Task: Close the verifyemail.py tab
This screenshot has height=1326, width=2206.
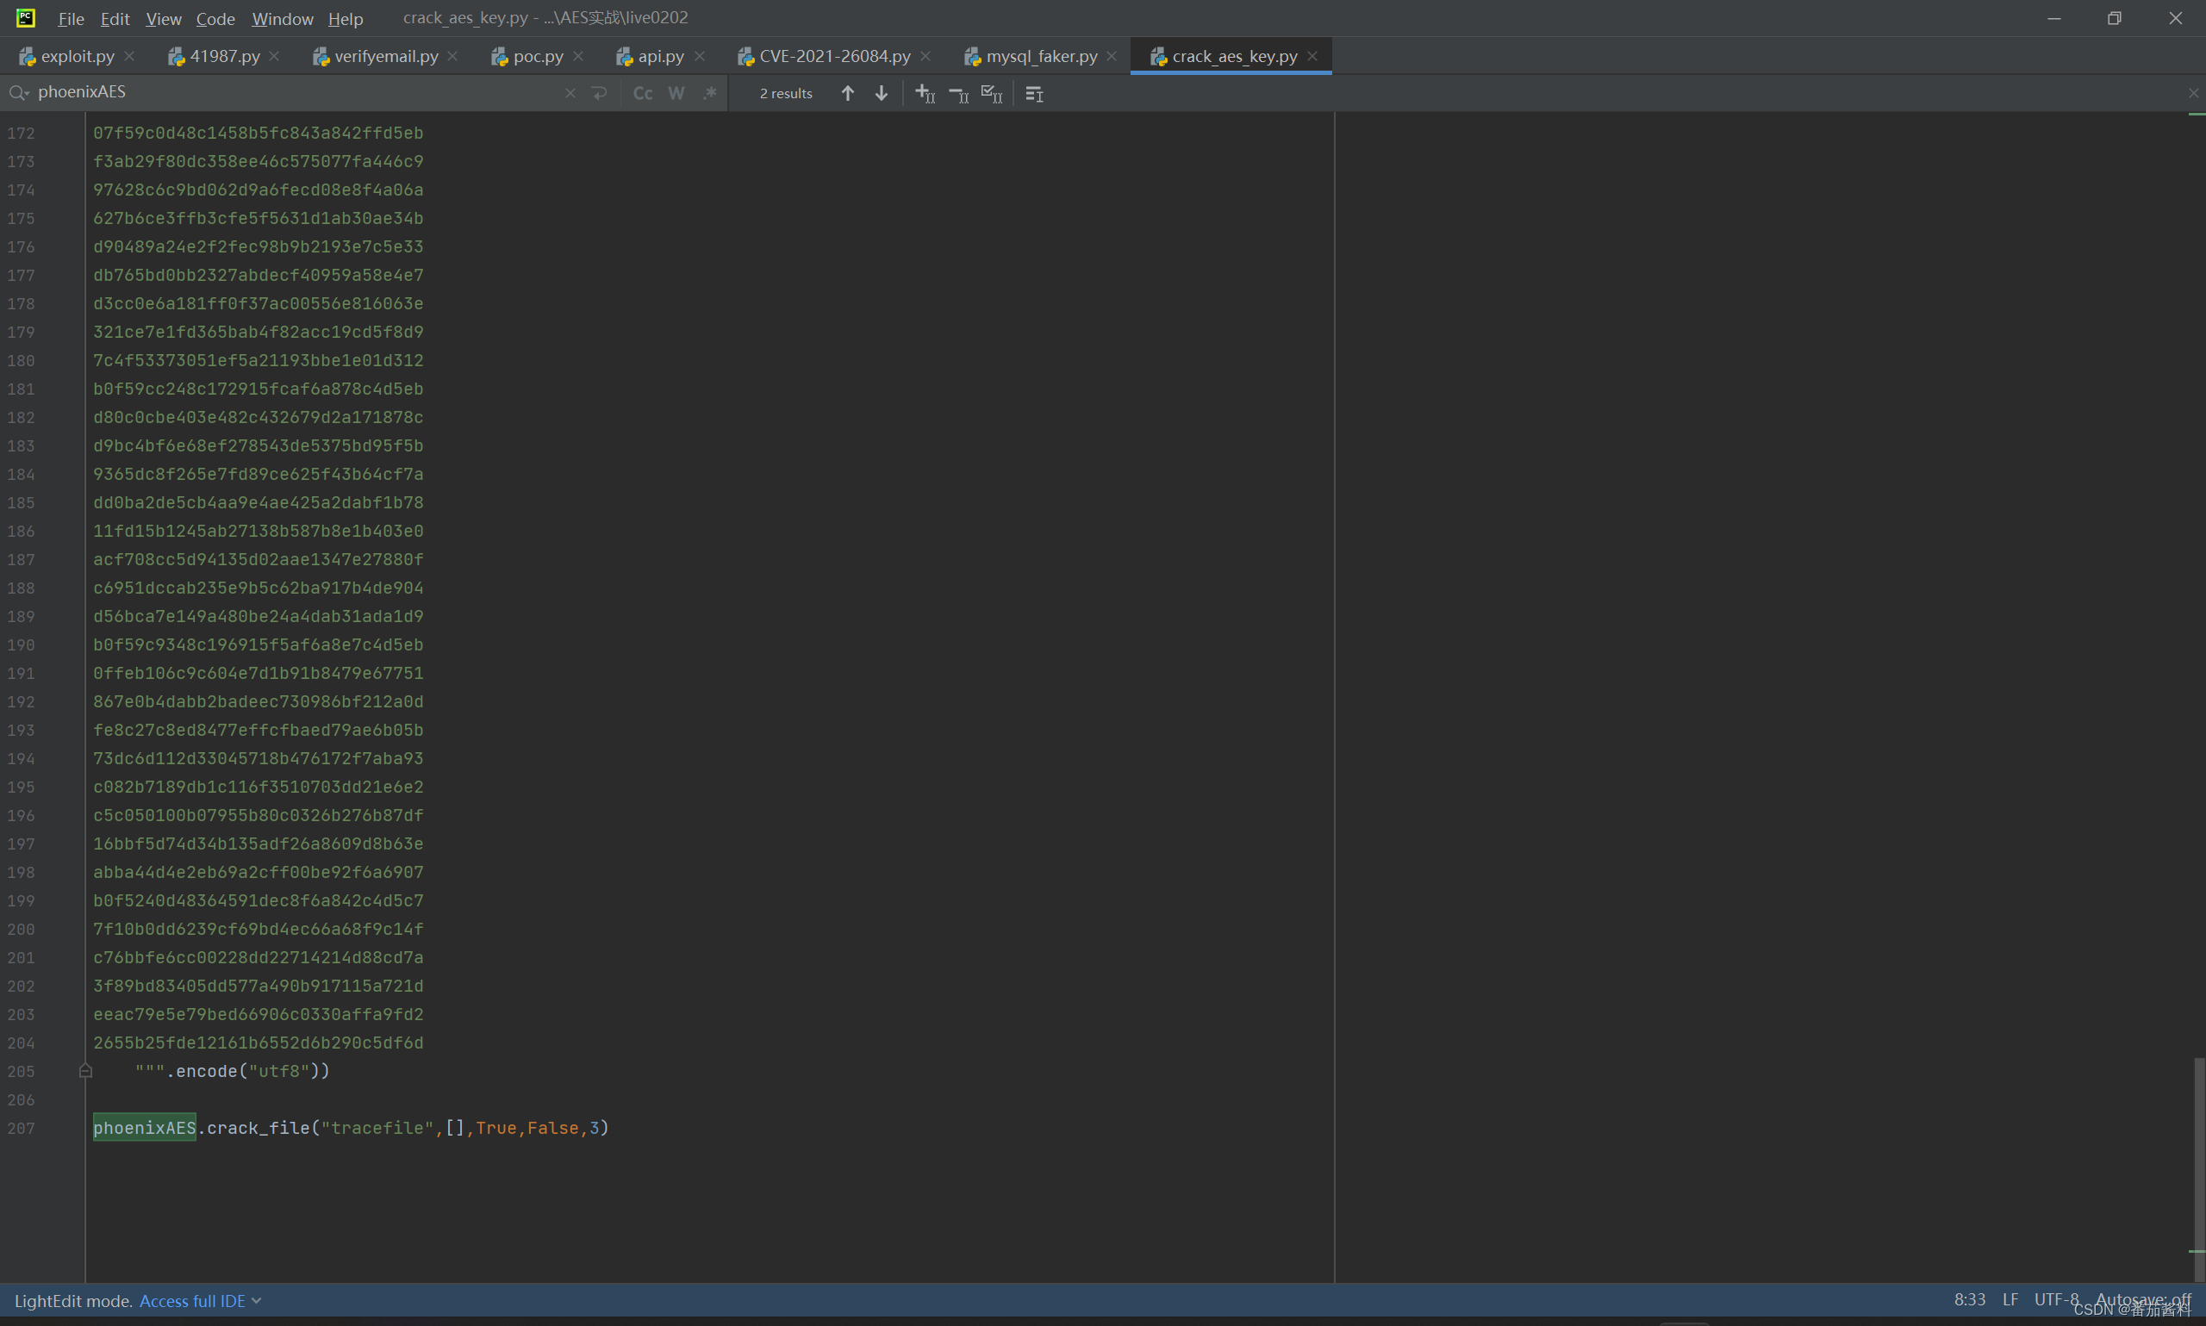Action: tap(453, 56)
